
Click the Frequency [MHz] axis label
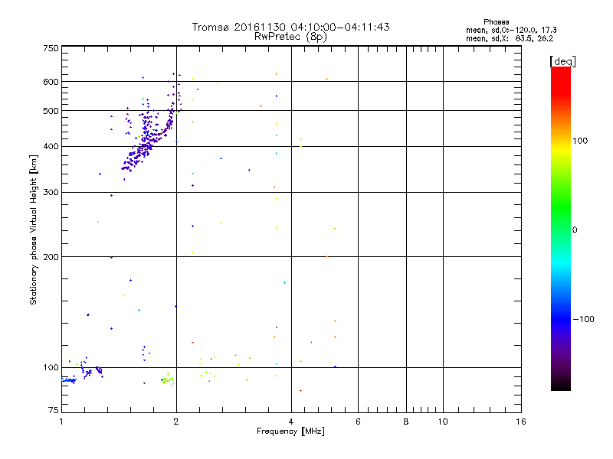[290, 431]
